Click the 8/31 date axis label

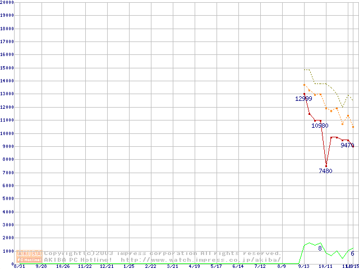tap(20, 266)
